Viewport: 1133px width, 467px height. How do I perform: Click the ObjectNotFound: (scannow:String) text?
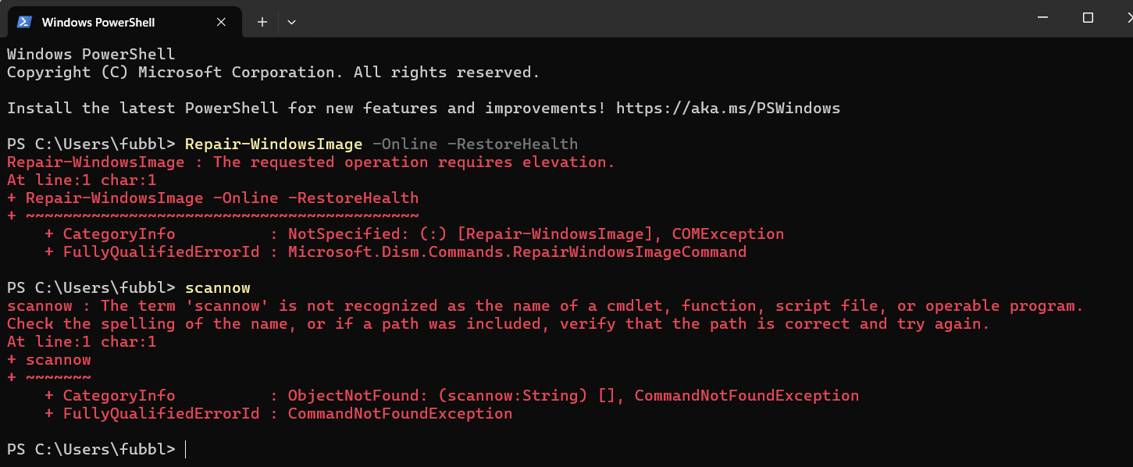(437, 395)
